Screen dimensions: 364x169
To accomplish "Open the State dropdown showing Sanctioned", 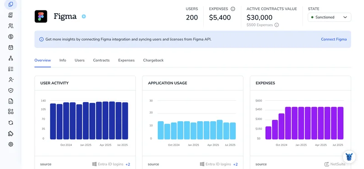I will tap(329, 17).
